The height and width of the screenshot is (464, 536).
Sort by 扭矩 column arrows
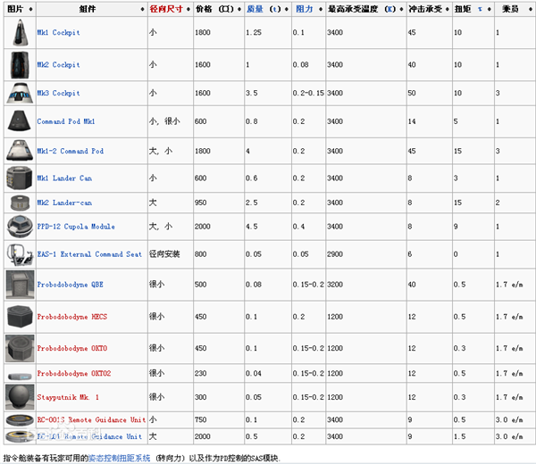[490, 9]
